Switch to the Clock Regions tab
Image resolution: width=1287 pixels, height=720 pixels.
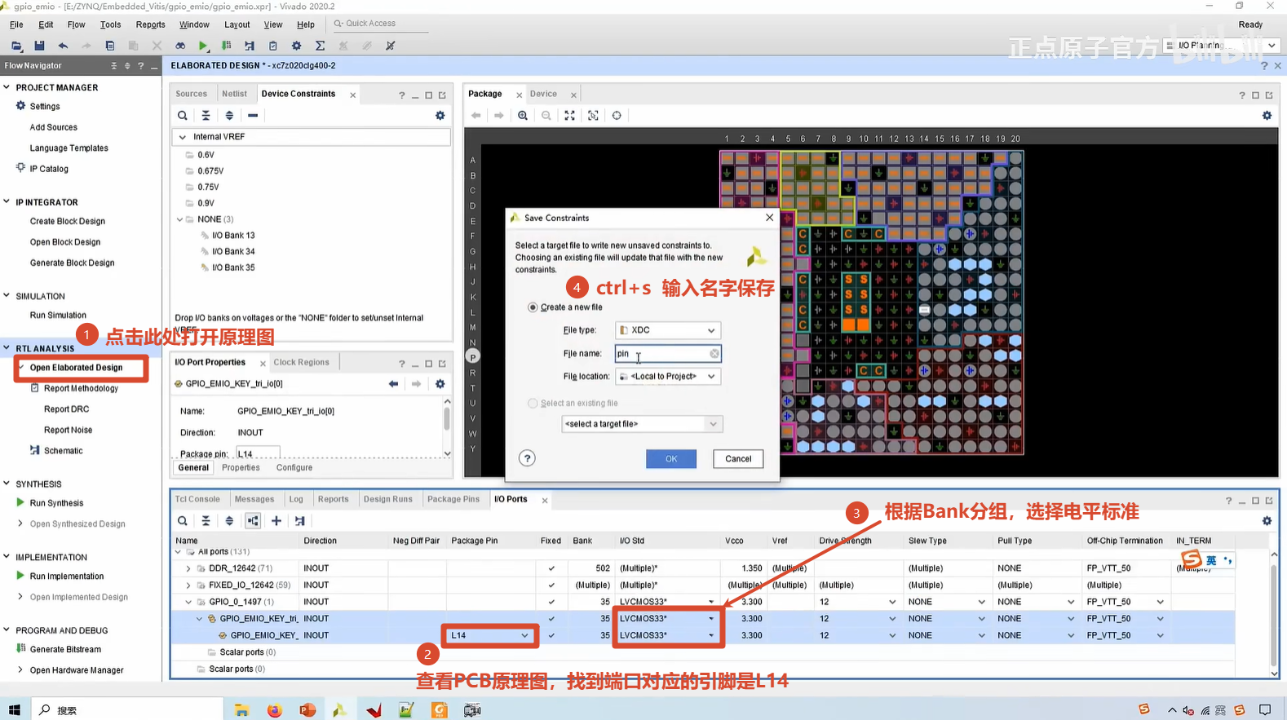coord(301,362)
